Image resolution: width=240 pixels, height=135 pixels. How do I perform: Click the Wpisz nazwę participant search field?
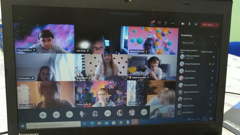[x=197, y=43]
